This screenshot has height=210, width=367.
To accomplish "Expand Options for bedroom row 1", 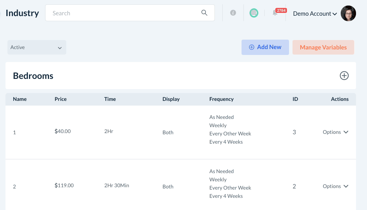I will (335, 132).
